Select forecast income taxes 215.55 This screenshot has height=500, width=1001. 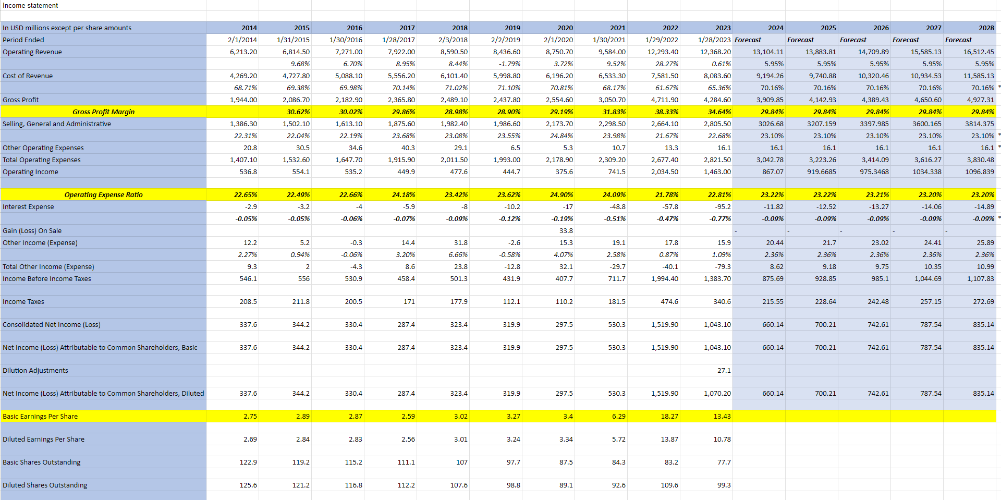[x=759, y=302]
